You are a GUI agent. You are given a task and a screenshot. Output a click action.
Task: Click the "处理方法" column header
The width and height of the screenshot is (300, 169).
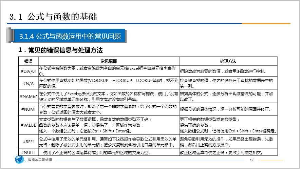[x=228, y=61]
